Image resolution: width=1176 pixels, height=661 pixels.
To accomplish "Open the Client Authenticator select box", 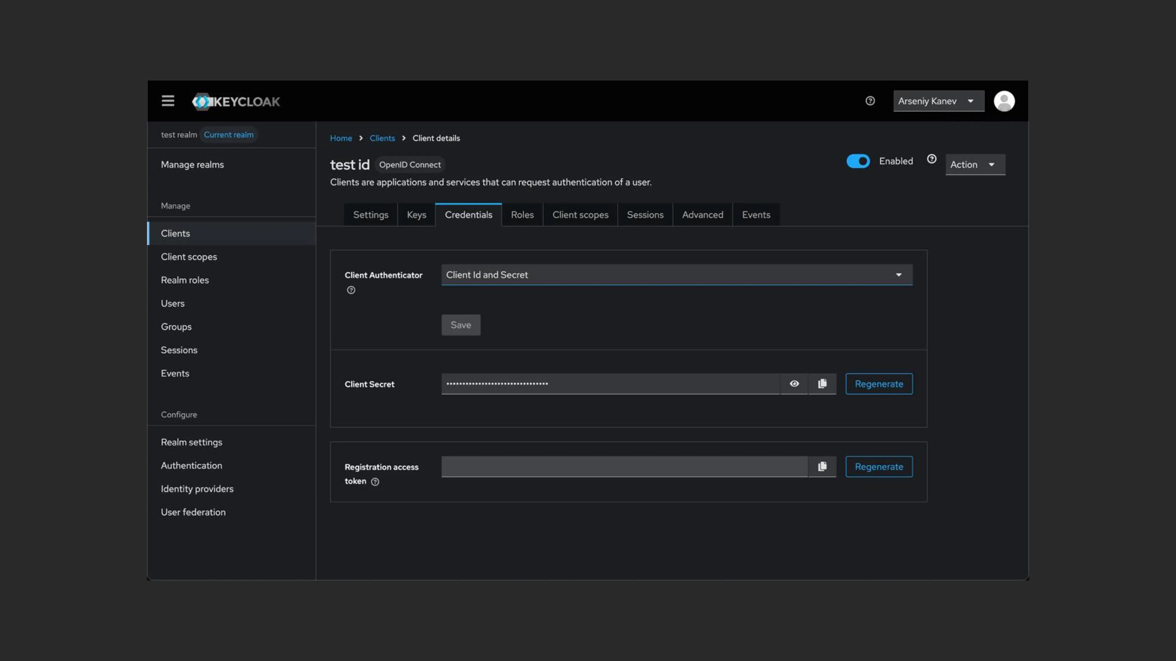I will 677,274.
